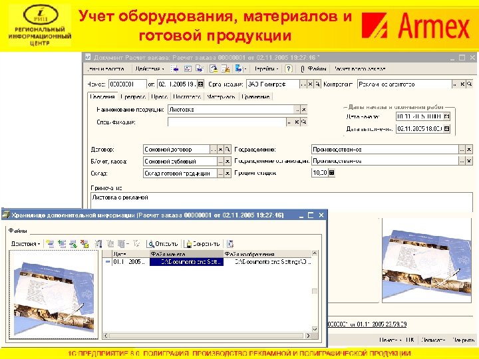
Task: Switch to the Сведения tab
Action: click(102, 97)
